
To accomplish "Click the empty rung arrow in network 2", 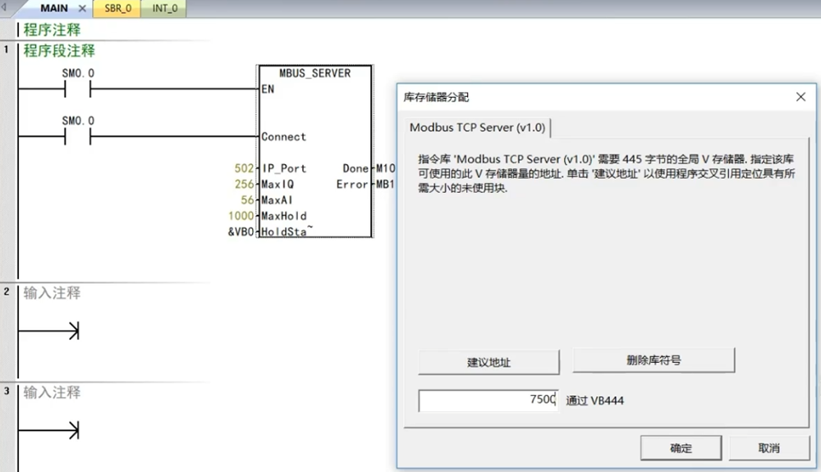I will 72,331.
